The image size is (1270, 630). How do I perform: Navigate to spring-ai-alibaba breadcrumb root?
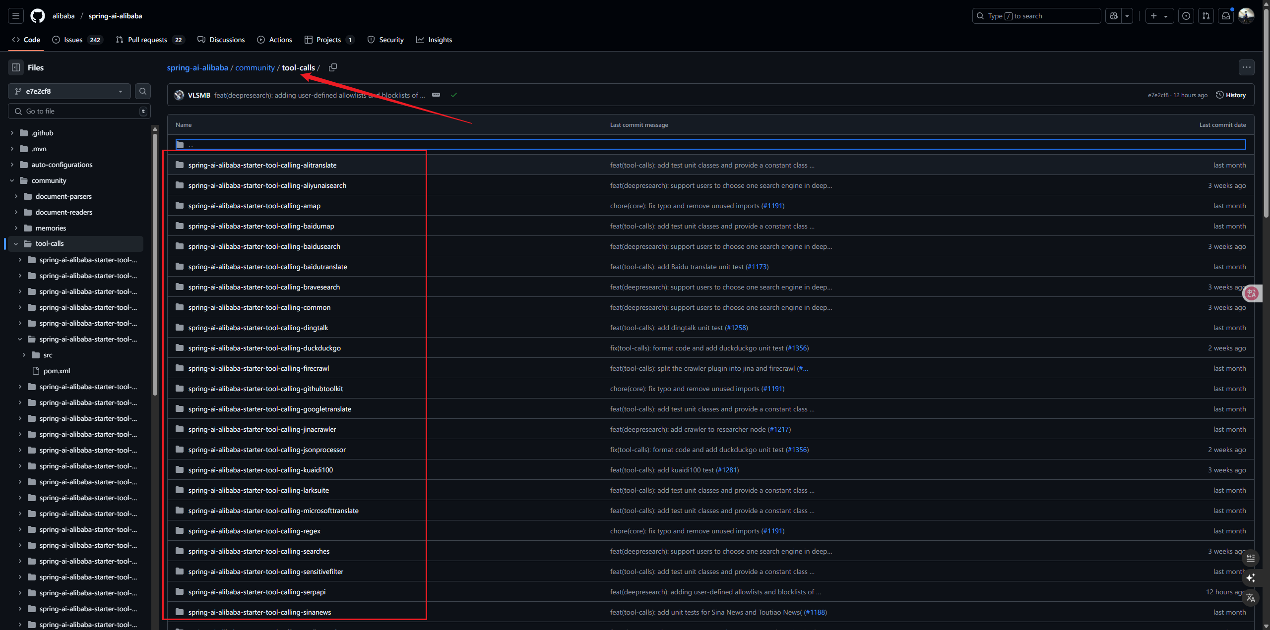pos(197,67)
